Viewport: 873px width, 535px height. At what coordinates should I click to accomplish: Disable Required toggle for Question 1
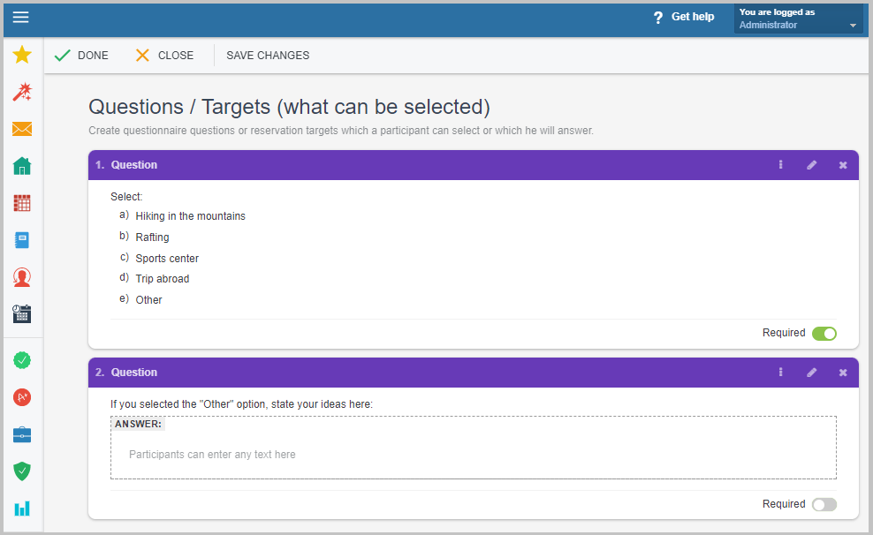click(x=824, y=334)
